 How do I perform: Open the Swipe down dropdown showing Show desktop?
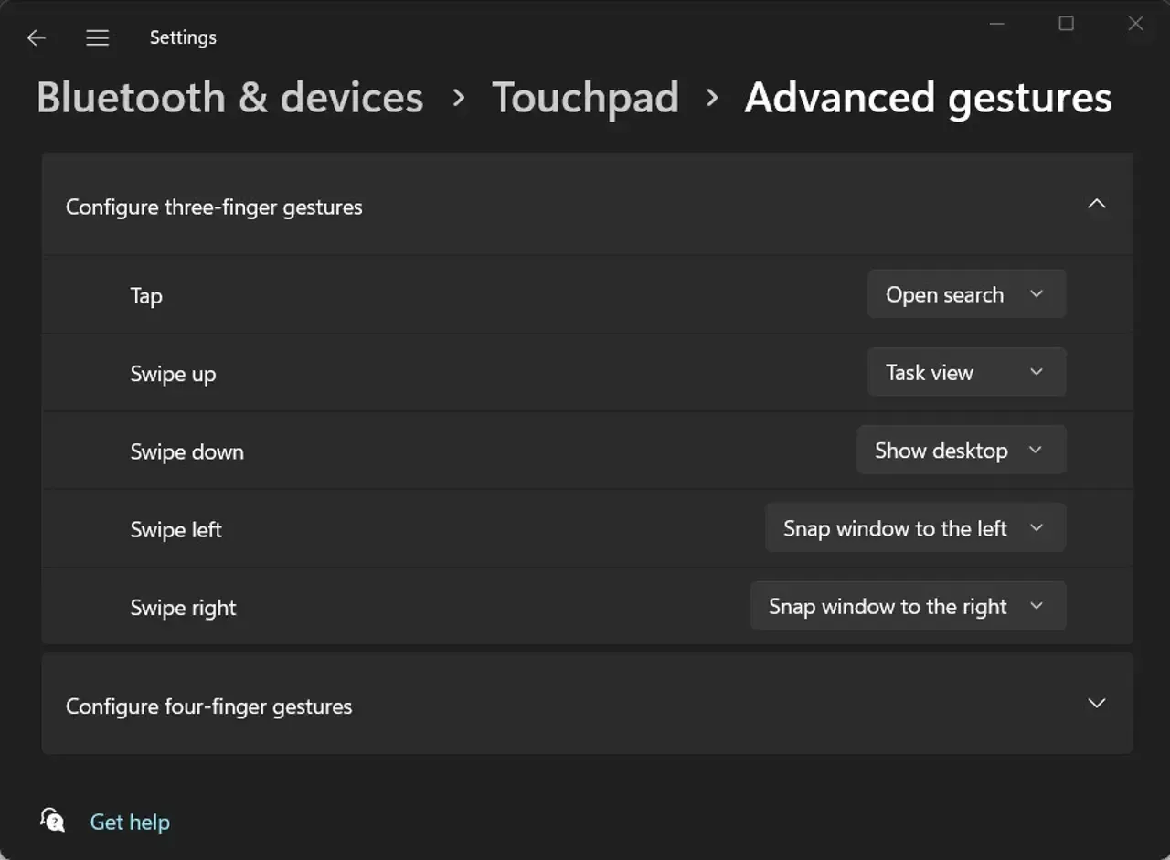click(x=961, y=450)
